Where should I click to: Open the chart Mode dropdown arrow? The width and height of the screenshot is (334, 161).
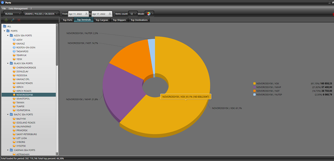(x=153, y=14)
